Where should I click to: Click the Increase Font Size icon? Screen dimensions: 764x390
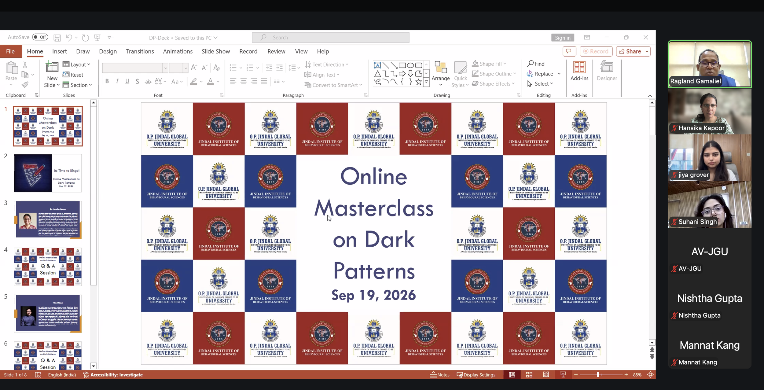(x=194, y=68)
